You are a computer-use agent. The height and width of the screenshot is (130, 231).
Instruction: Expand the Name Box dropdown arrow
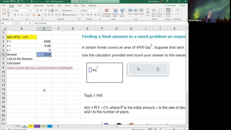pyautogui.click(x=12, y=23)
